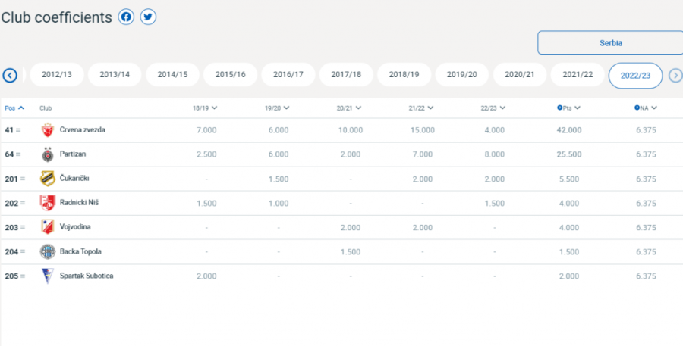Share on Facebook icon
Viewport: 683px width, 346px height.
point(127,17)
